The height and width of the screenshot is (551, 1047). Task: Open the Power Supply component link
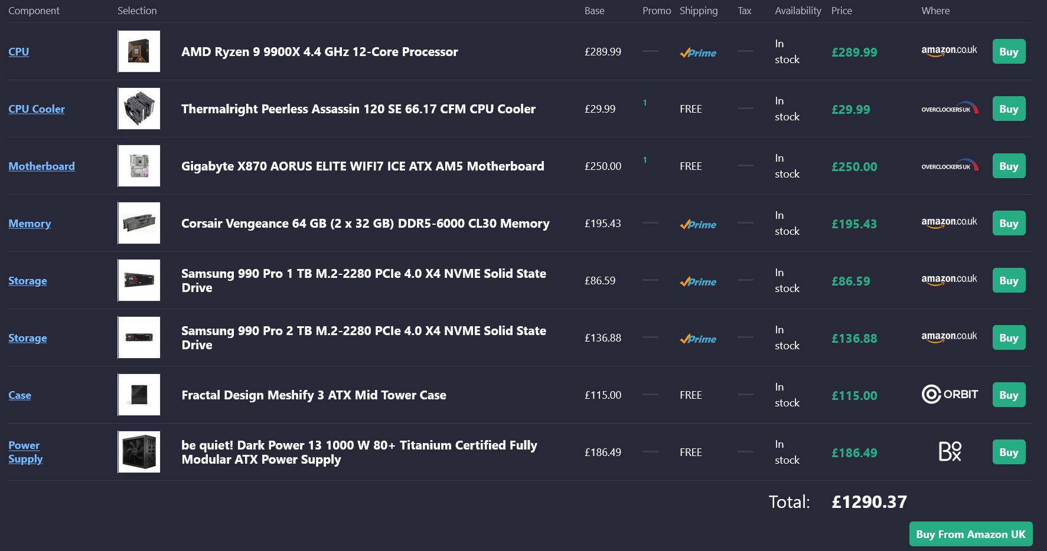click(x=25, y=452)
